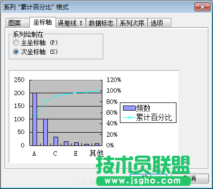Click the 20% secondary axis label
This screenshot has height=189, width=213.
112,135
